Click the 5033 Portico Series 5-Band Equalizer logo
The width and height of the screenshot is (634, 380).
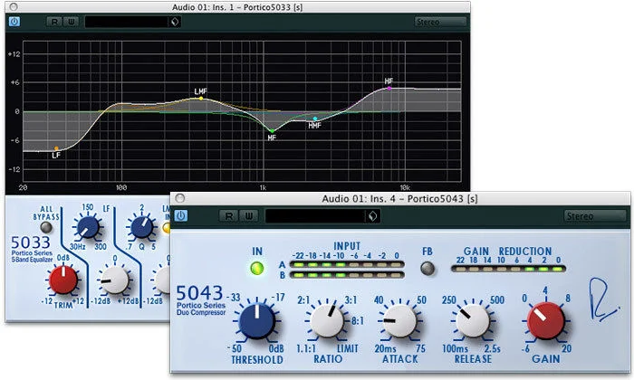31,249
